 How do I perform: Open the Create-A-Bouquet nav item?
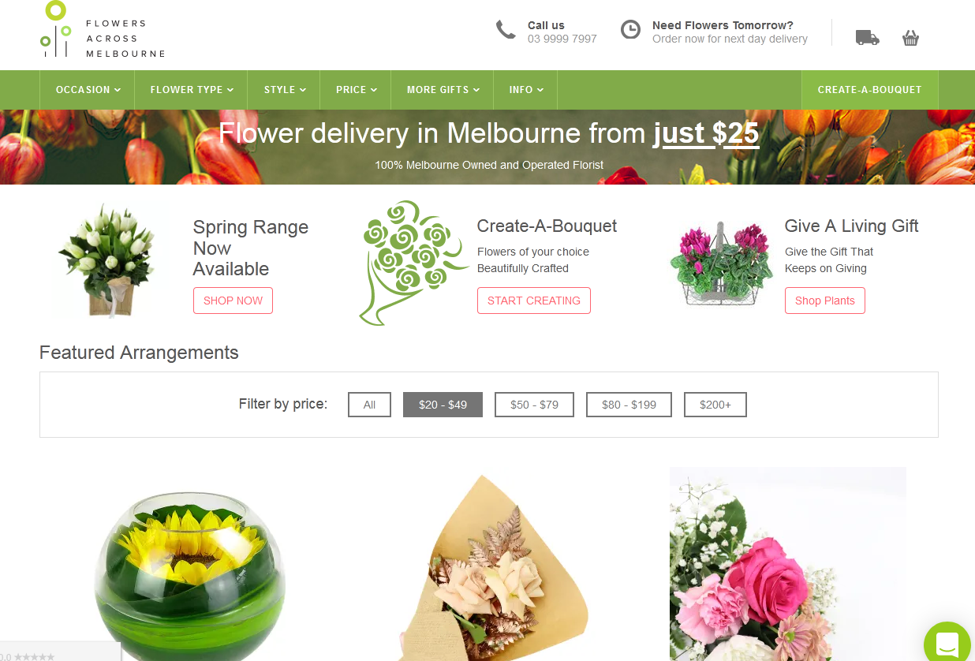(x=870, y=90)
